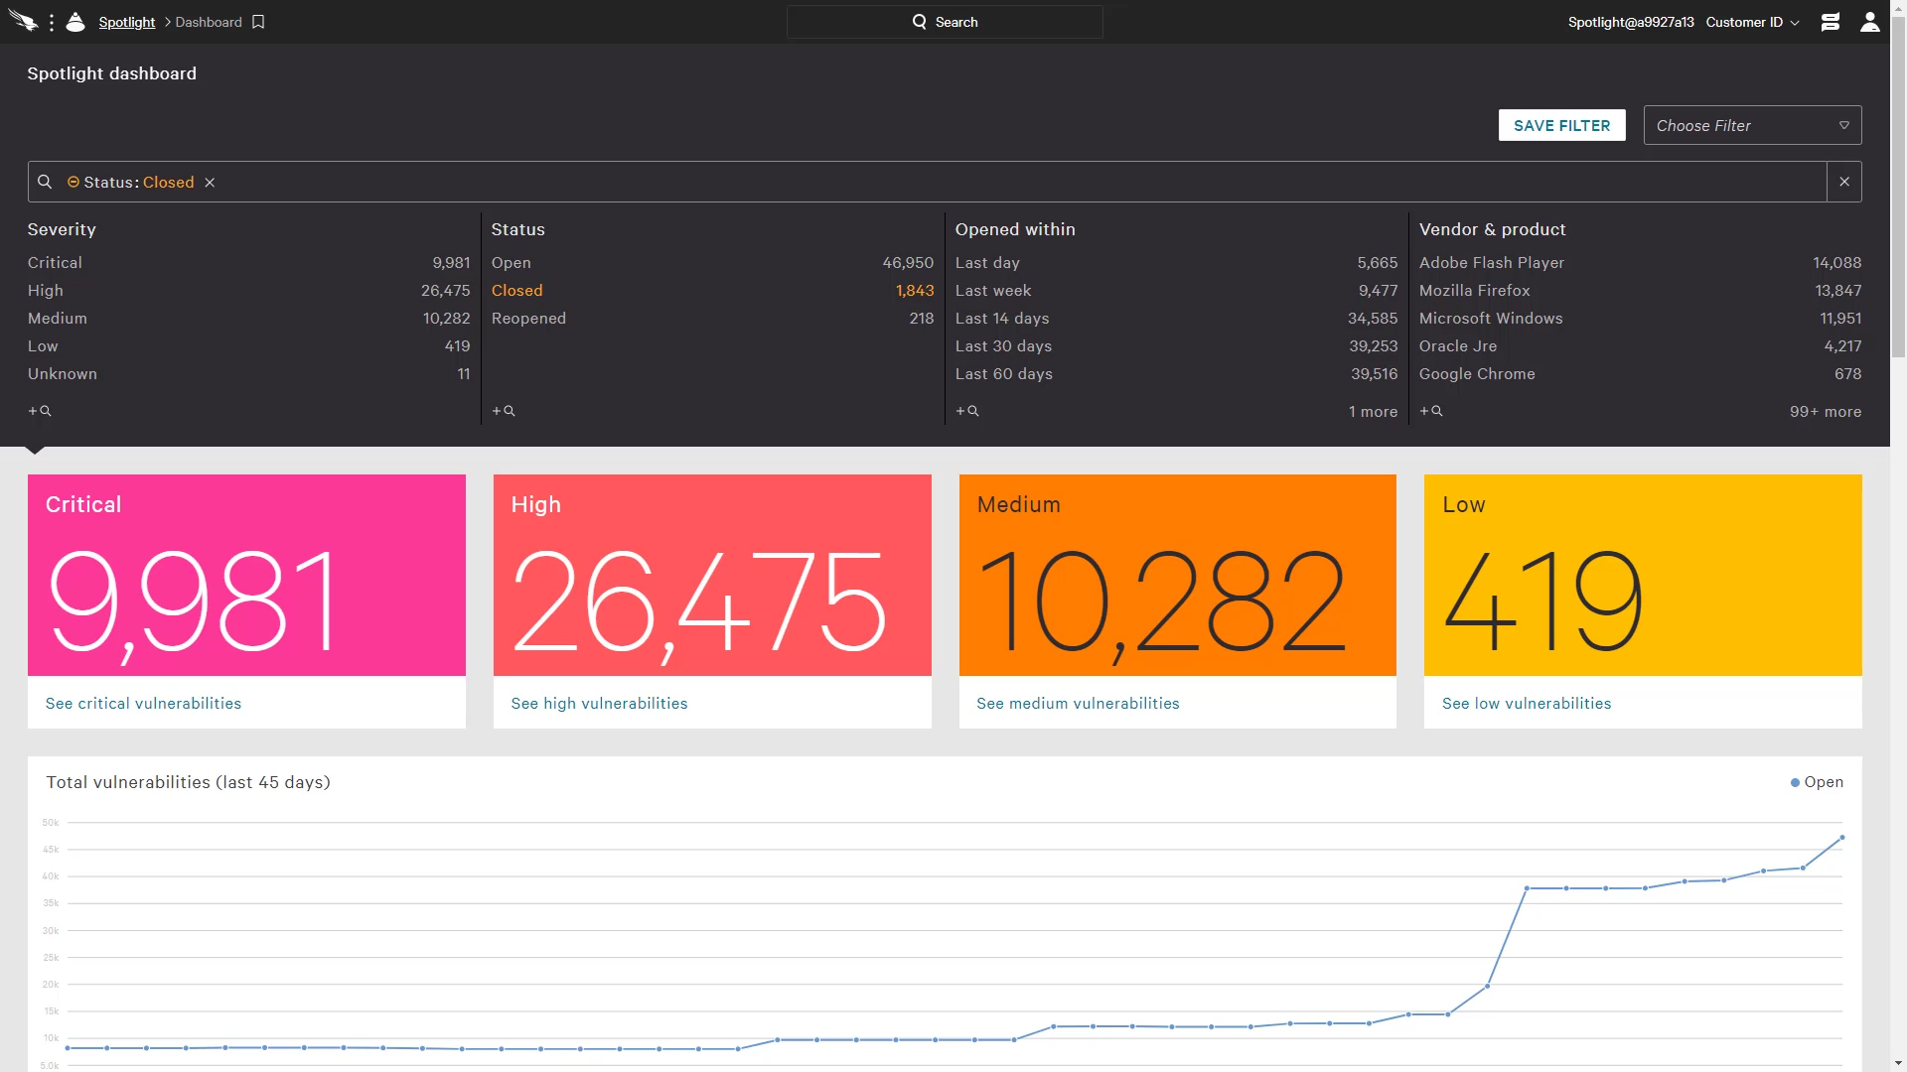The image size is (1907, 1072).
Task: Toggle the Closed status highlighted row
Action: [x=514, y=289]
